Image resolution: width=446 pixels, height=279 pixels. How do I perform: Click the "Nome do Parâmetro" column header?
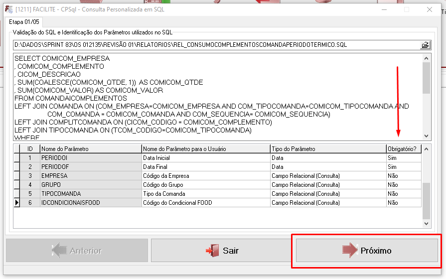(x=90, y=149)
